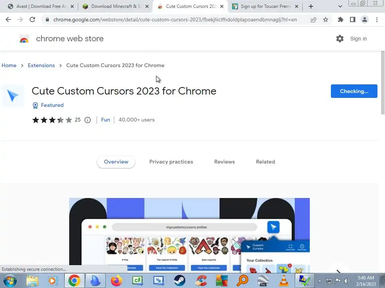Open the side panel icon in toolbar
This screenshot has width=385, height=288.
pos(352,19)
